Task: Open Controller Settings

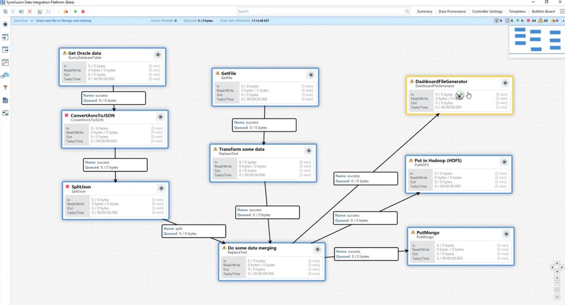Action: coord(488,11)
